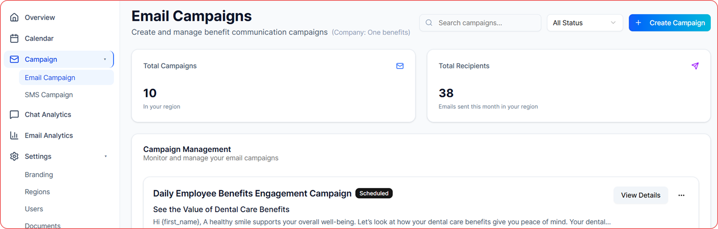Open the three-dot menu for Daily Employee campaign

tap(681, 195)
